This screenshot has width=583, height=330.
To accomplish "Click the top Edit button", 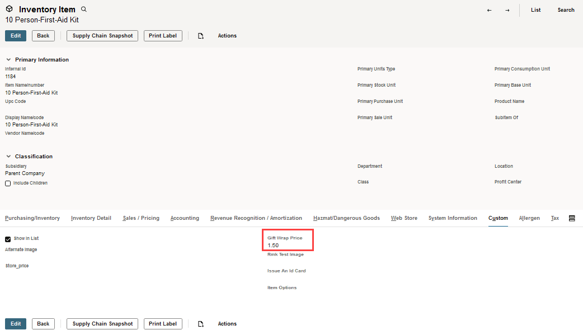I will pos(16,36).
